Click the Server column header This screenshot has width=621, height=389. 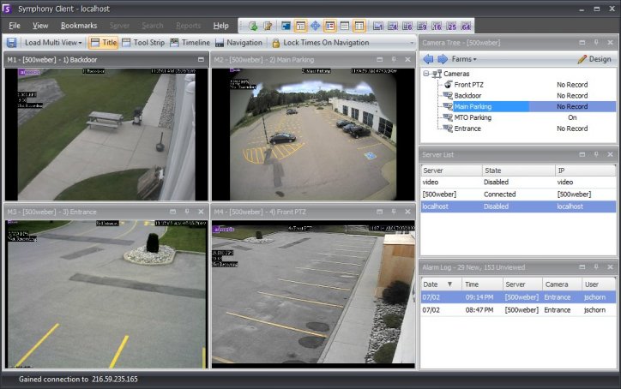coord(451,171)
